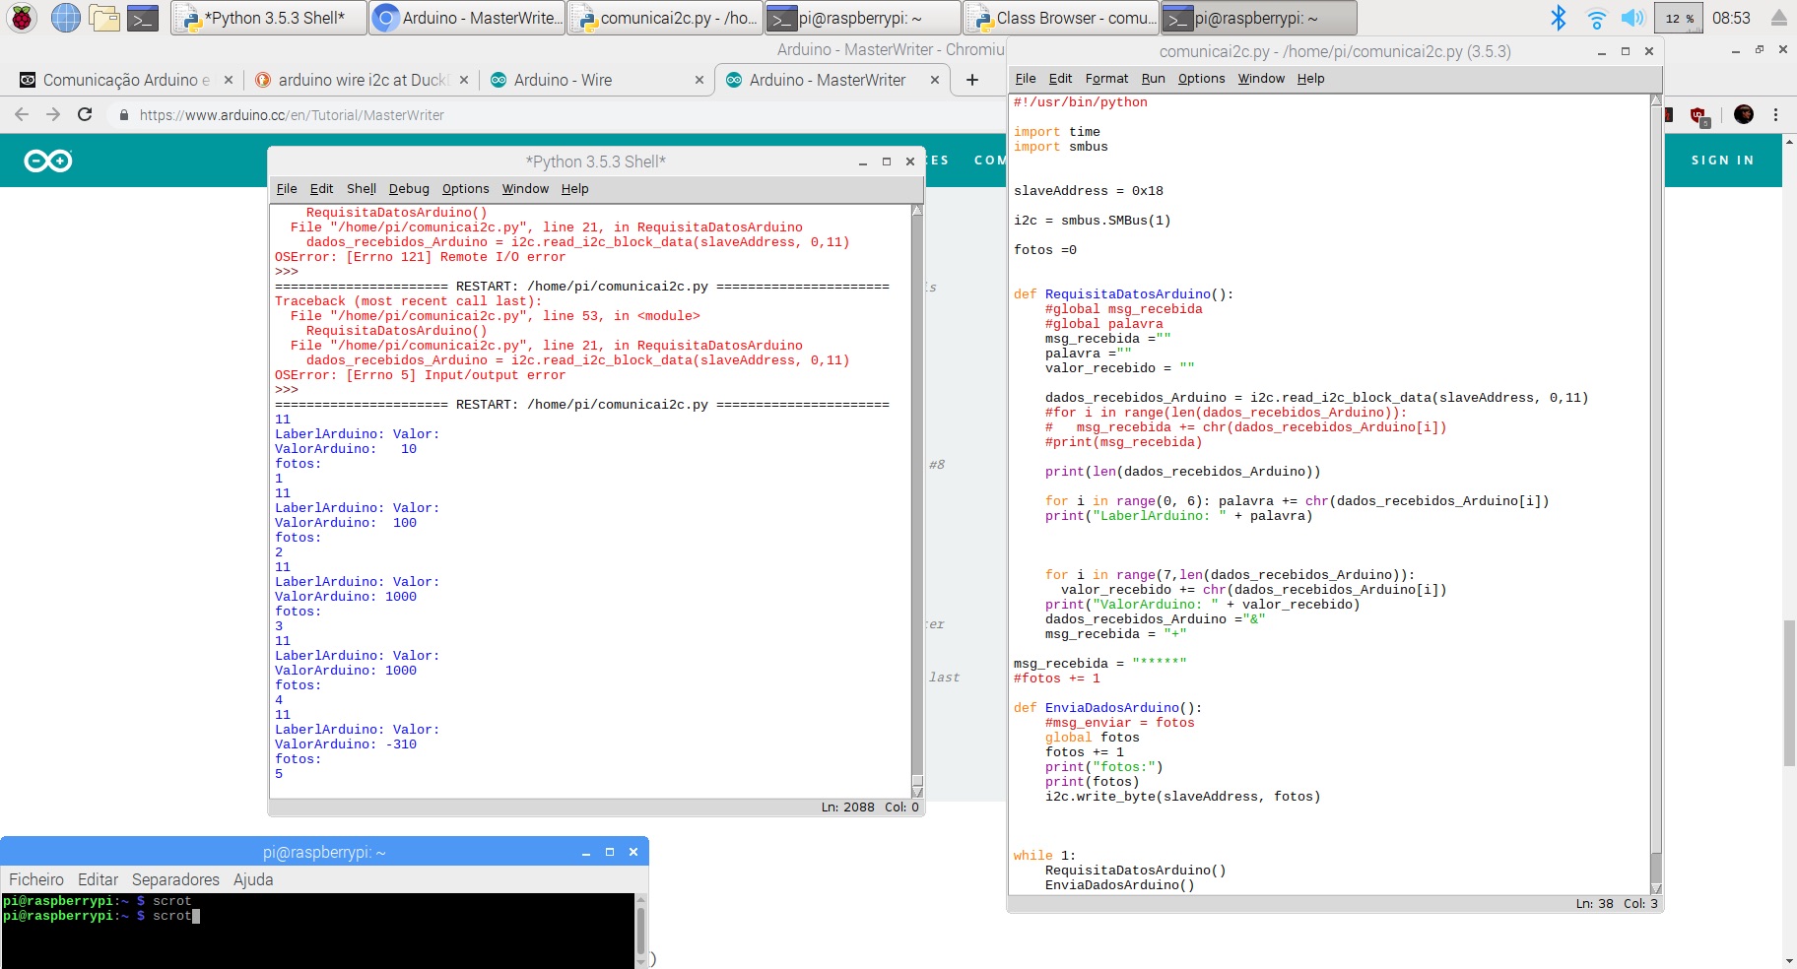The width and height of the screenshot is (1797, 969).
Task: Click the terminal window scrollbar
Action: pyautogui.click(x=640, y=931)
